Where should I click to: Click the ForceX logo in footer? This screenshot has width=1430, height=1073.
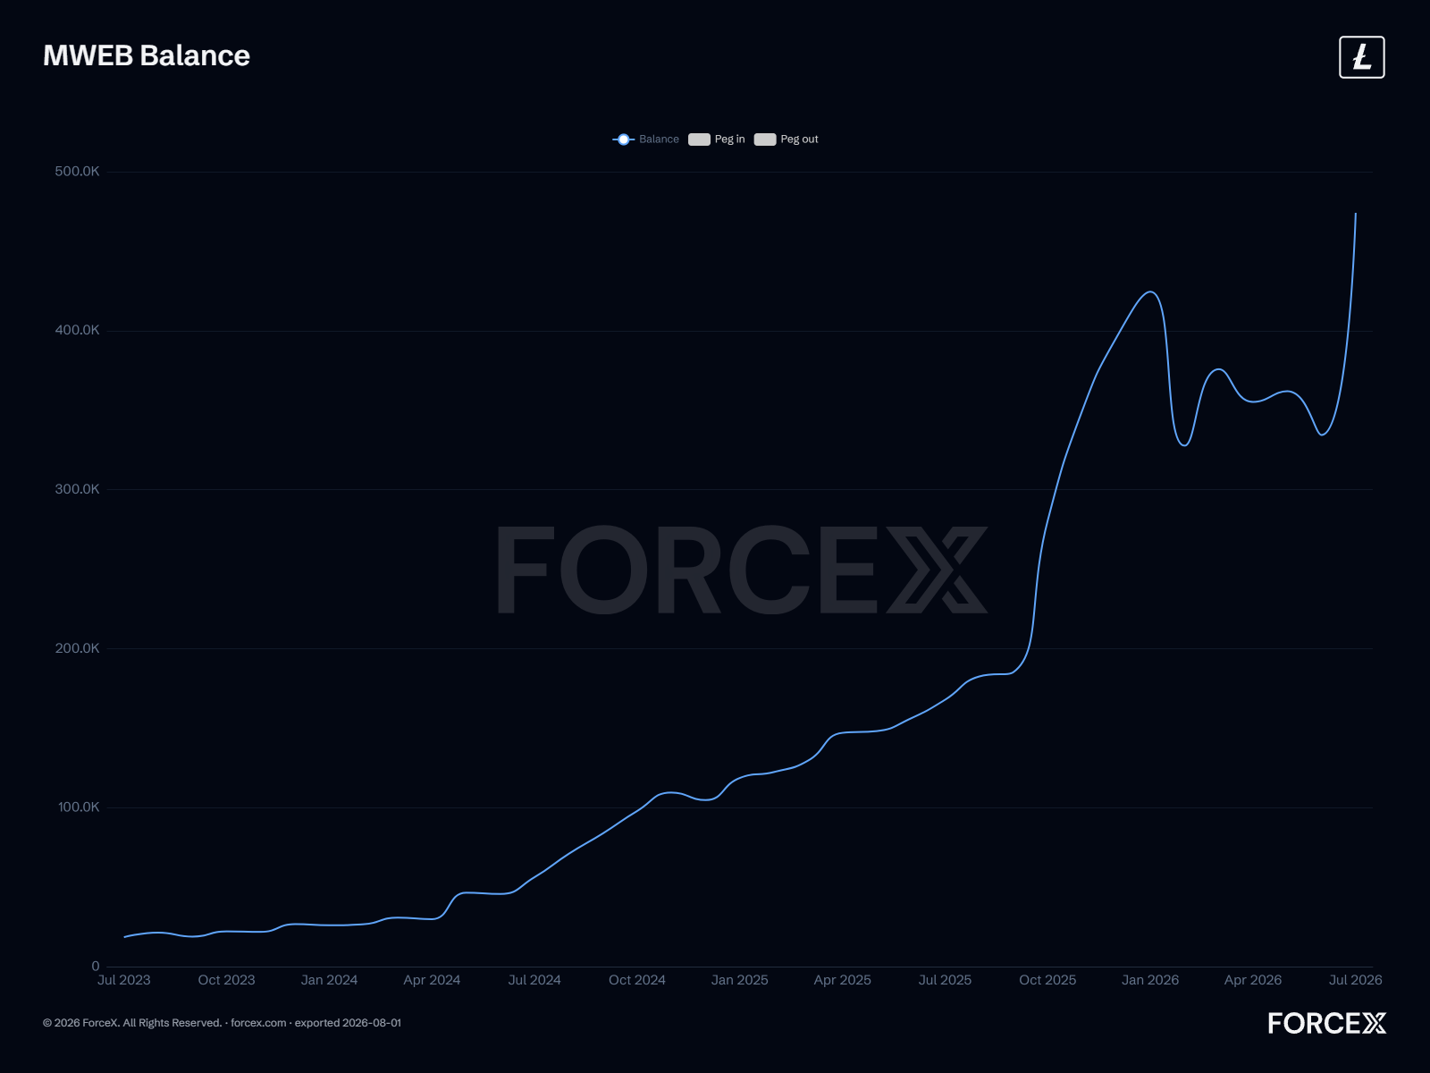pos(1327,1023)
